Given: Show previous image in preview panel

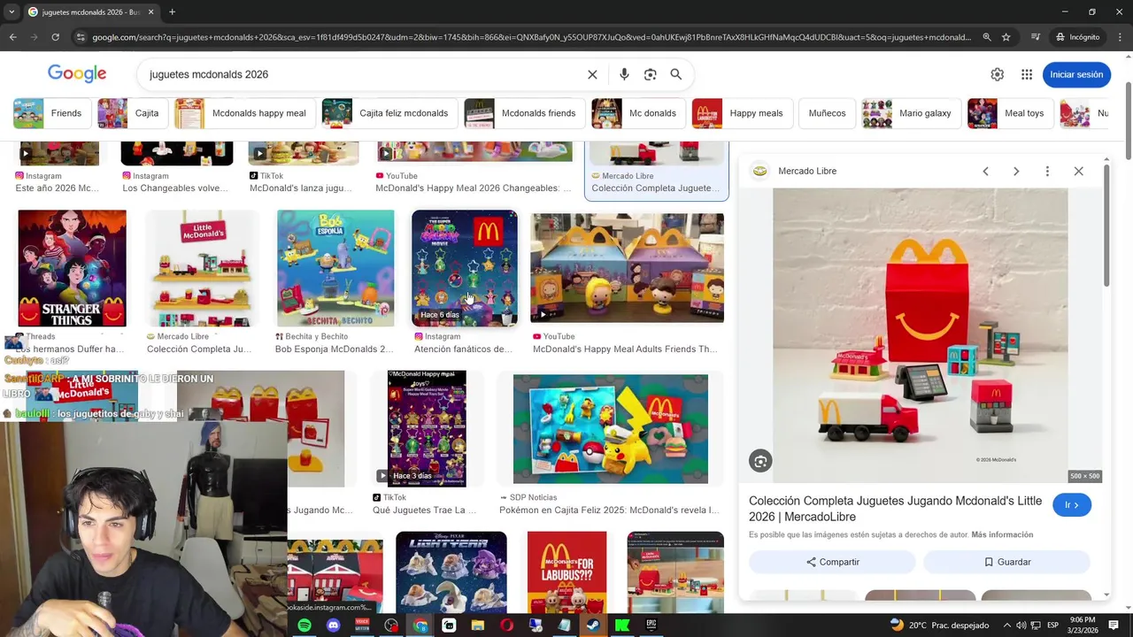Looking at the screenshot, I should pos(985,171).
